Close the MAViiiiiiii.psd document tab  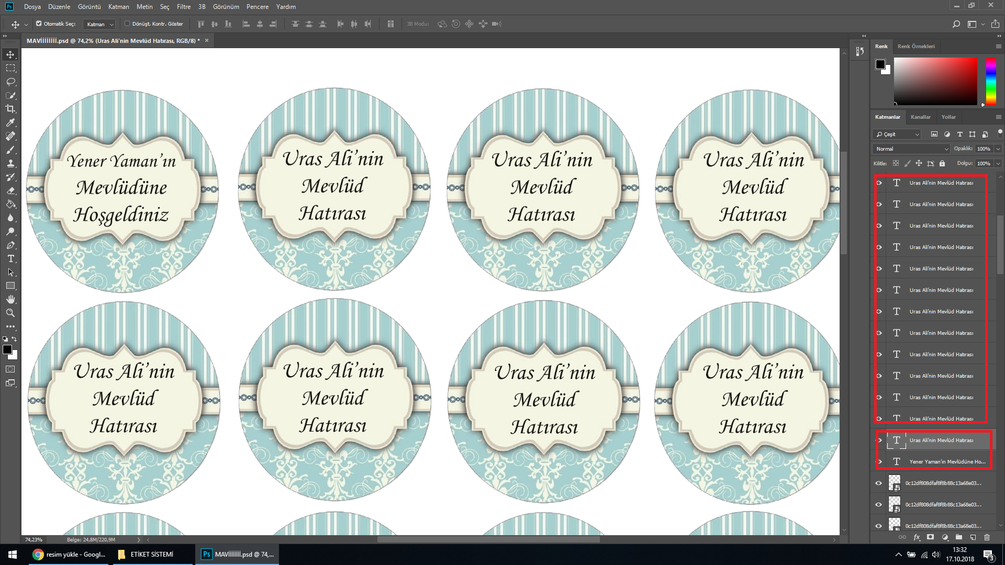point(207,40)
